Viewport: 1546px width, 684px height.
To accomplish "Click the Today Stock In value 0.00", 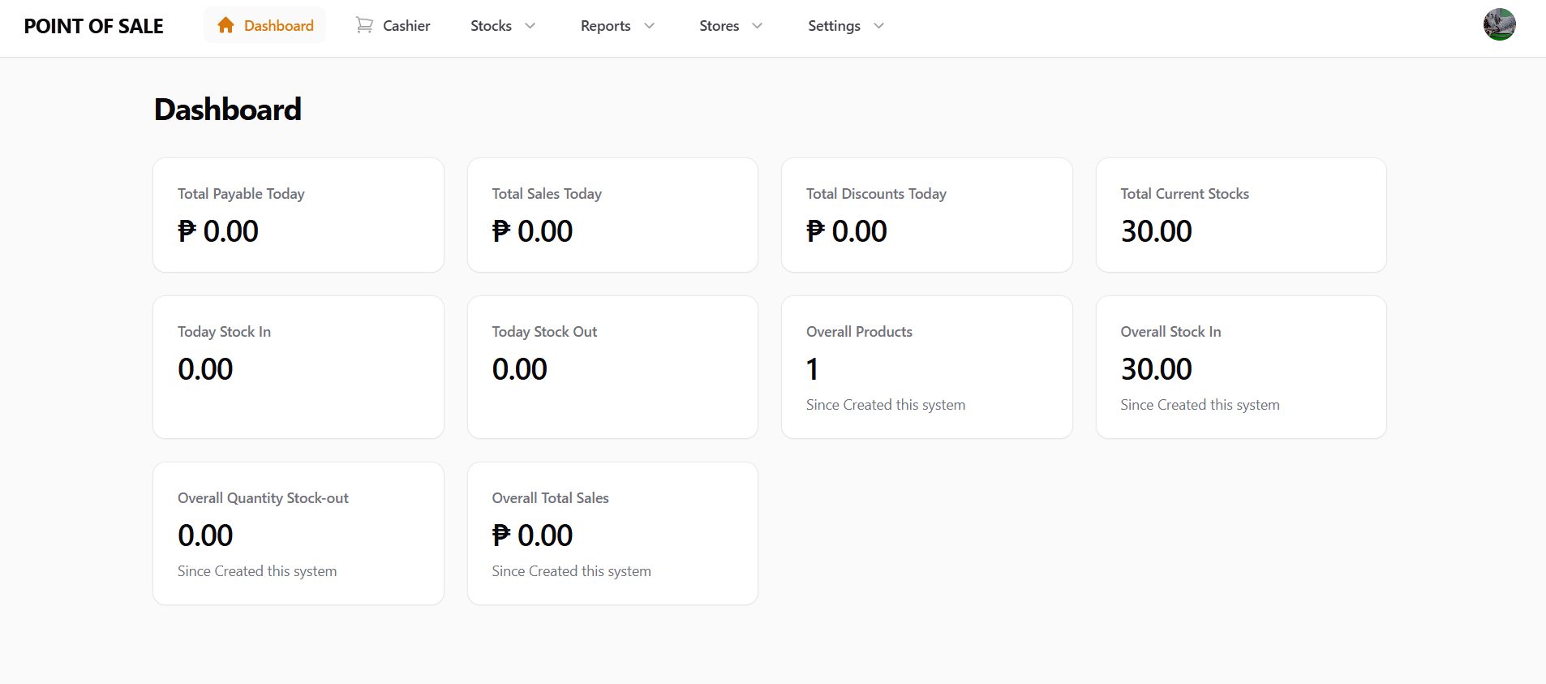I will point(205,369).
